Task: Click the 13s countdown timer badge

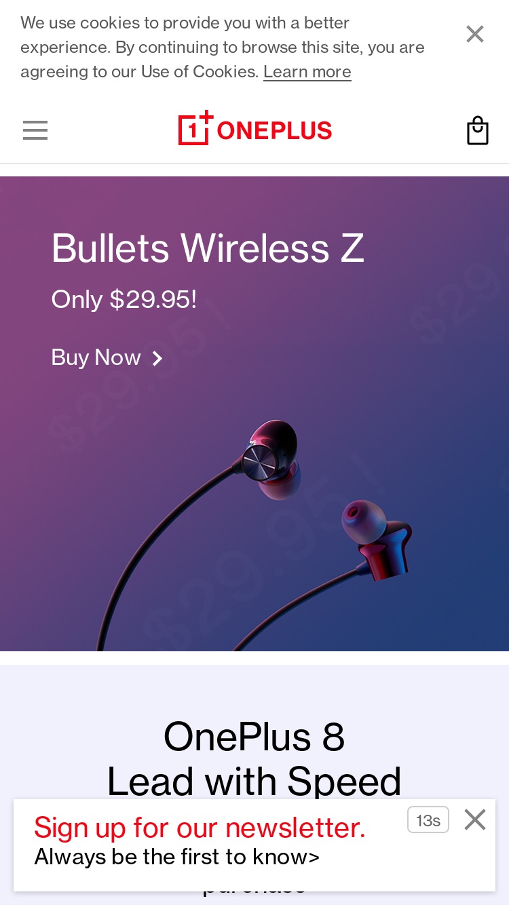Action: pos(428,820)
